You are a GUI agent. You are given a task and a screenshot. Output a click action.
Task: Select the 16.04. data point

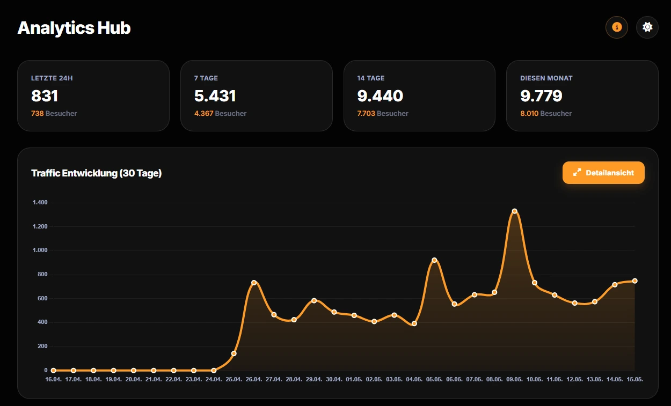pyautogui.click(x=53, y=370)
